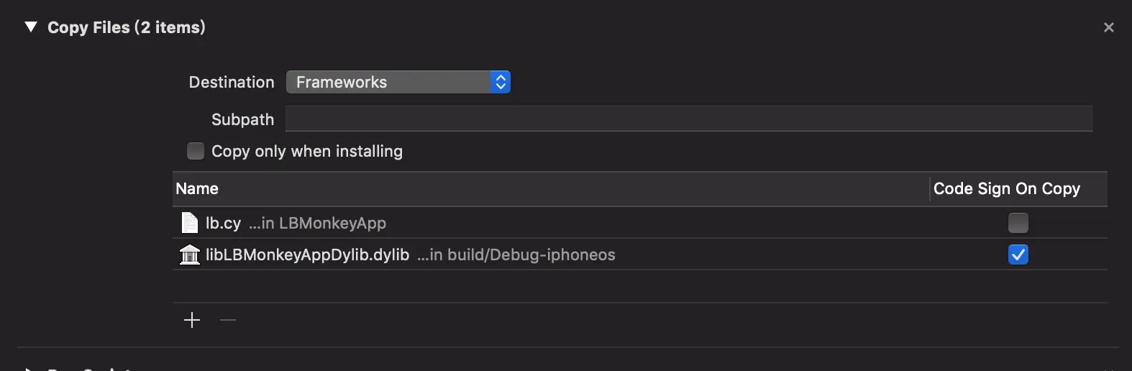Enable Copy only when installing checkbox
Screen dimensions: 1132x371
click(x=196, y=151)
